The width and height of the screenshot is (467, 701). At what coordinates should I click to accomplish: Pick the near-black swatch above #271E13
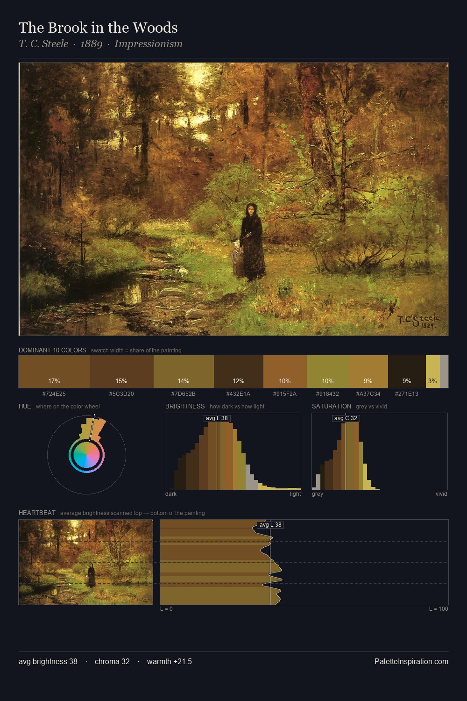click(x=407, y=372)
